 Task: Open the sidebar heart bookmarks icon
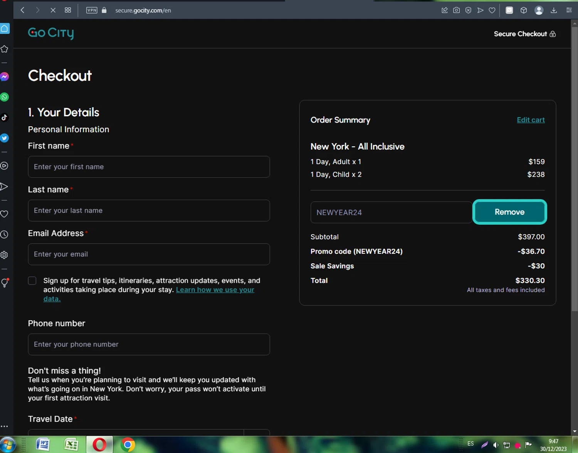point(4,214)
